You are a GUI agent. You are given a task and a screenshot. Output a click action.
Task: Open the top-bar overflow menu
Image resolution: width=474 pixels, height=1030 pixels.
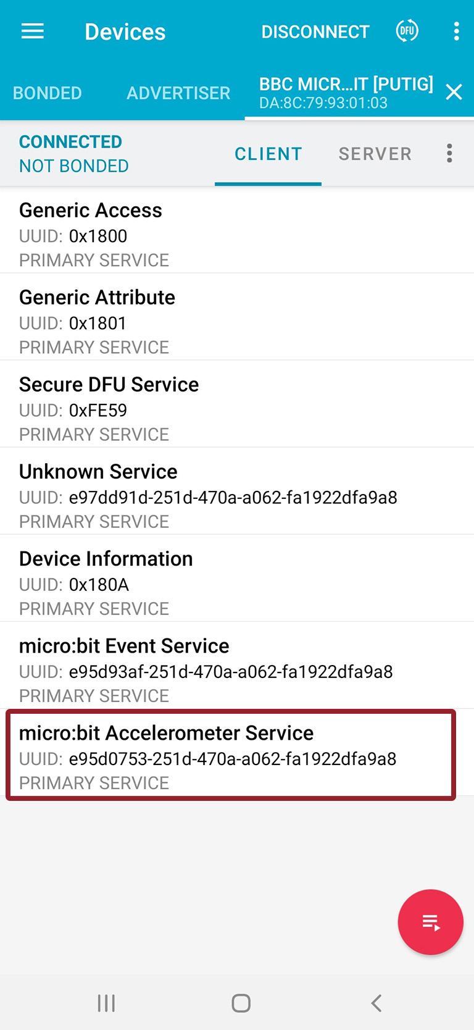(456, 31)
